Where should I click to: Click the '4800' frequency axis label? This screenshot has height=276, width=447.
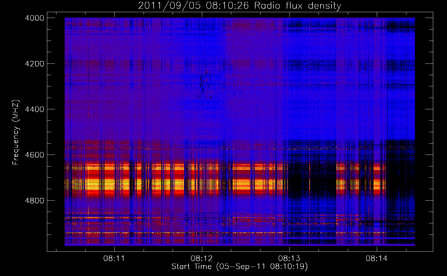pos(35,201)
